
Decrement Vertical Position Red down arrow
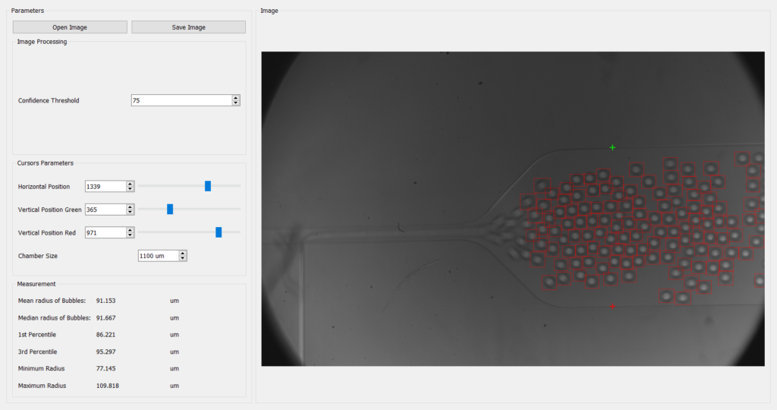(x=131, y=235)
